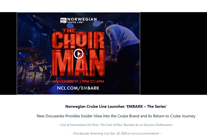Screen dimensions: 207x139
Task: Click the word CHOIR in the title graphic
Action: click(78, 40)
